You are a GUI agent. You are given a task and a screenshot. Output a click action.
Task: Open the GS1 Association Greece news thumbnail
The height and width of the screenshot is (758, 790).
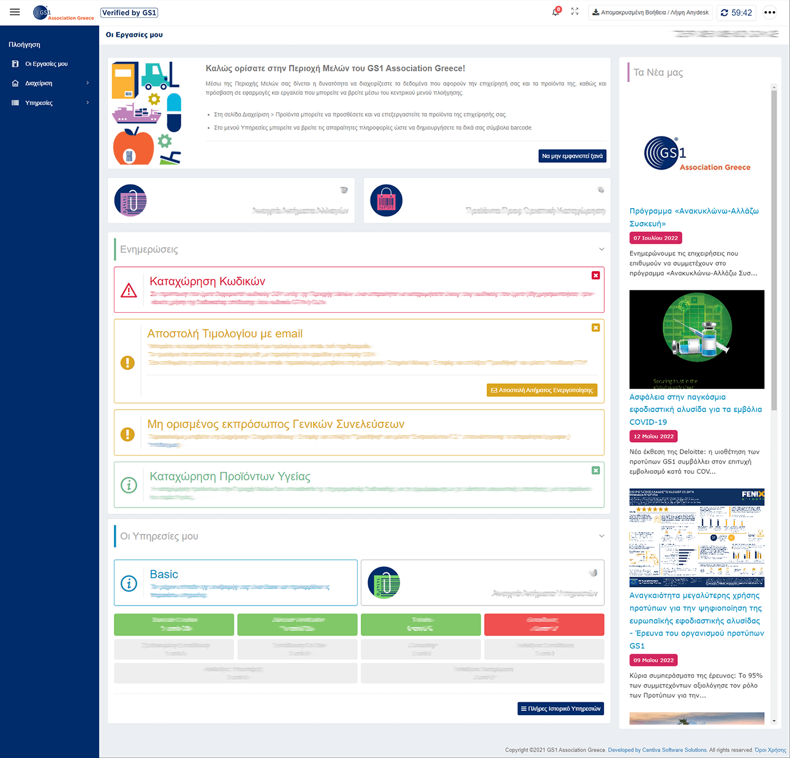697,152
